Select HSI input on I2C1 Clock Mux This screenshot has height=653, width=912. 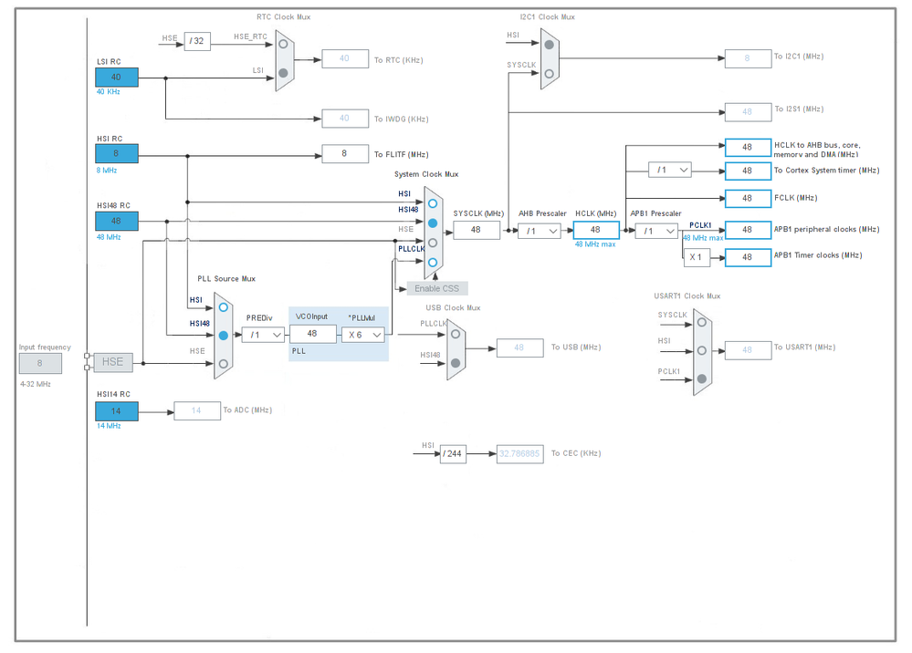pos(549,45)
